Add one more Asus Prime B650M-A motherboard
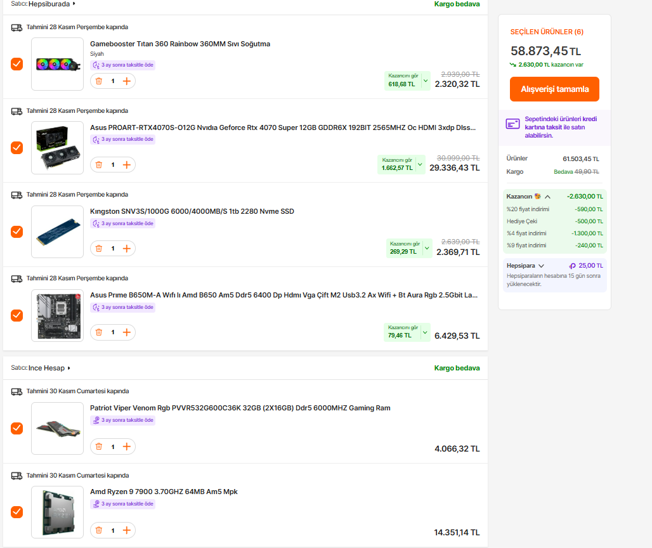The width and height of the screenshot is (652, 548). point(127,332)
